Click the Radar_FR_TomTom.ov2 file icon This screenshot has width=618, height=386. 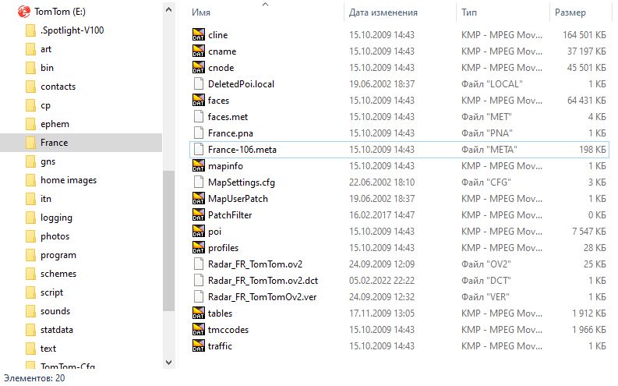(199, 264)
